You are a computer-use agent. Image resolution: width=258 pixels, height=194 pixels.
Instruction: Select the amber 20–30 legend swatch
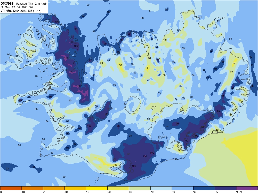(x=54, y=188)
